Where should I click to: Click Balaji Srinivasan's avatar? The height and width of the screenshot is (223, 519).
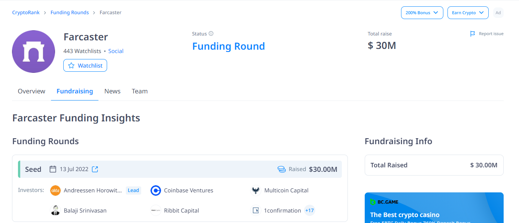[55, 210]
